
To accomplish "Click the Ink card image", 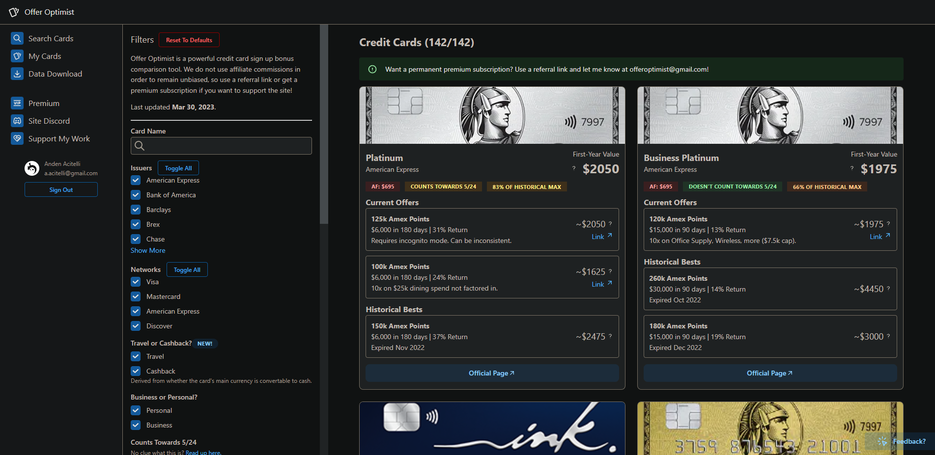I will click(x=492, y=428).
